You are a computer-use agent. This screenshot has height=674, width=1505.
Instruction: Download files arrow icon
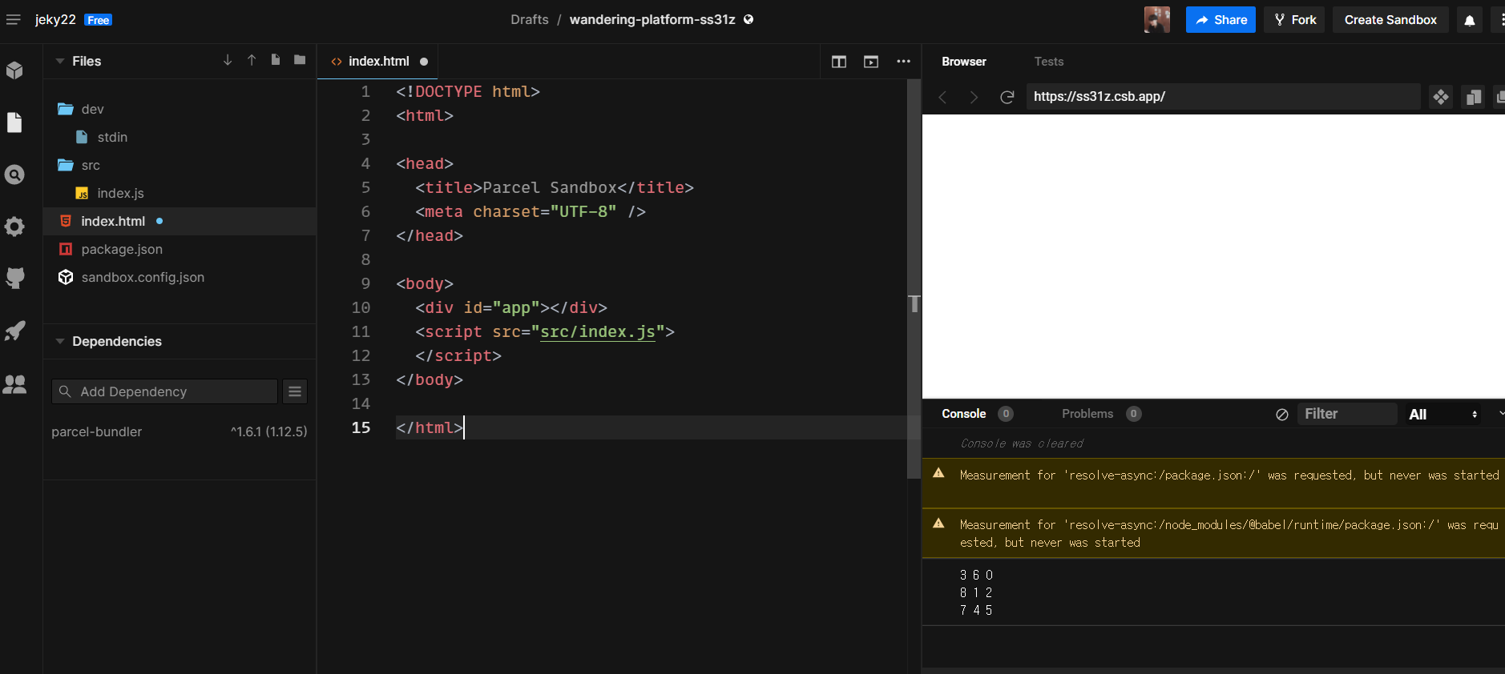pyautogui.click(x=228, y=60)
